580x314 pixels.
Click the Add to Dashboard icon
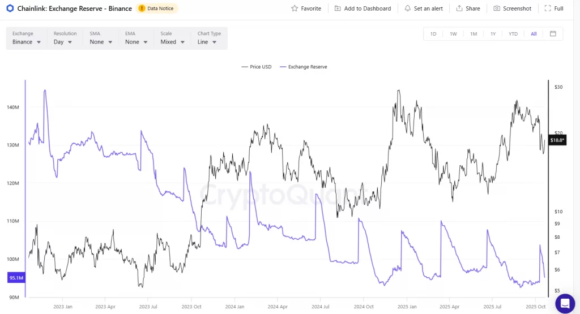point(338,8)
